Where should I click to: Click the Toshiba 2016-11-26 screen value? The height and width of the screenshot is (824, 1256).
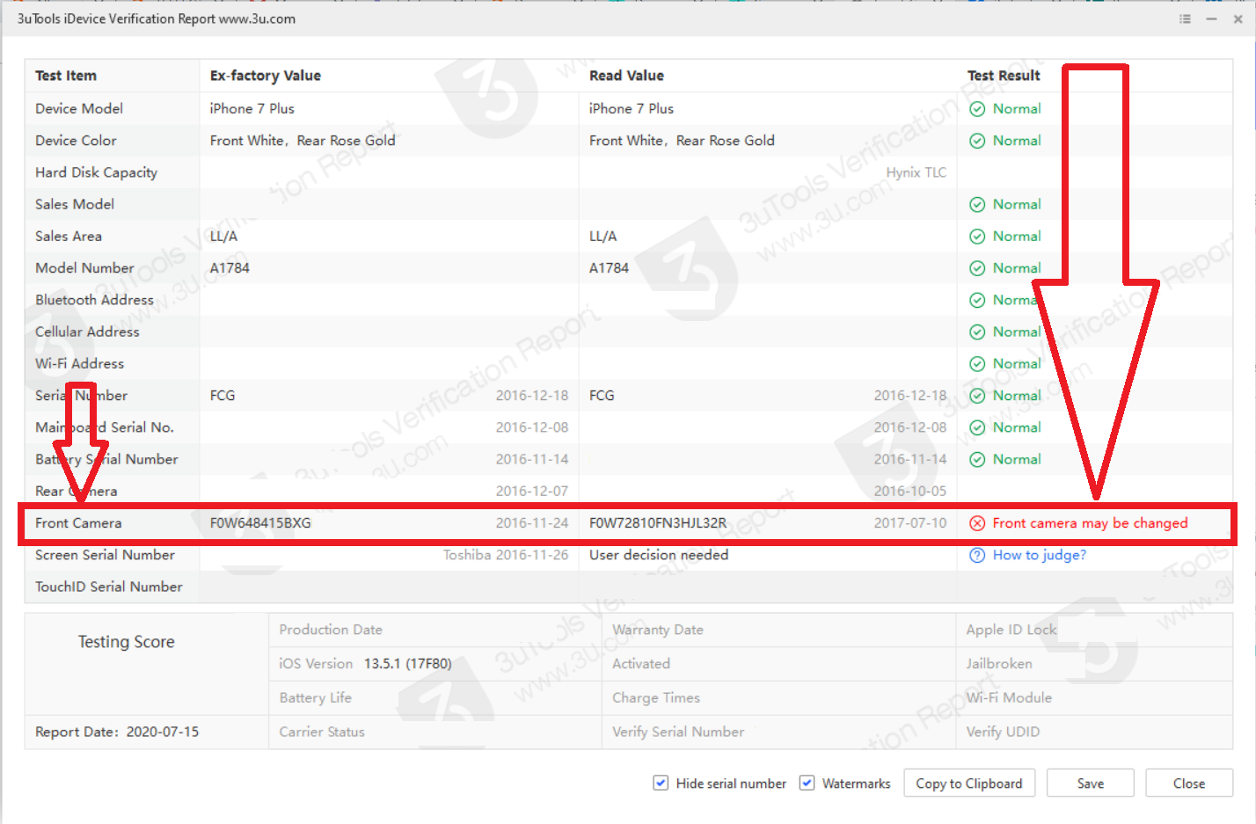(x=506, y=555)
